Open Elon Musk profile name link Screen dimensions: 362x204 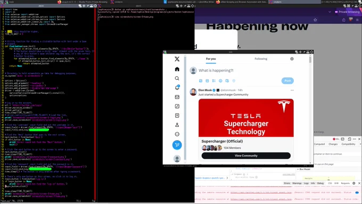coord(205,90)
